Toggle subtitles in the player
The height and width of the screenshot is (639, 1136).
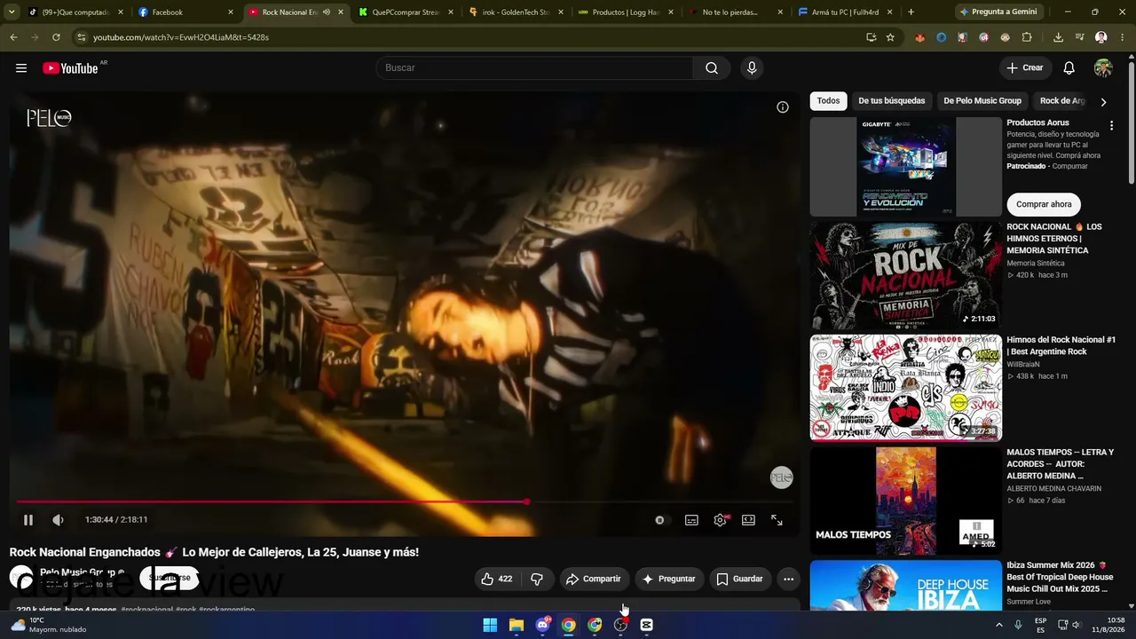(691, 520)
